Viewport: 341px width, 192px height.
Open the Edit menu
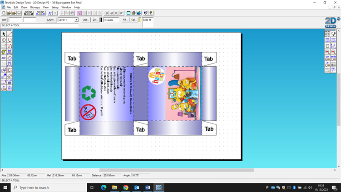(x=16, y=7)
